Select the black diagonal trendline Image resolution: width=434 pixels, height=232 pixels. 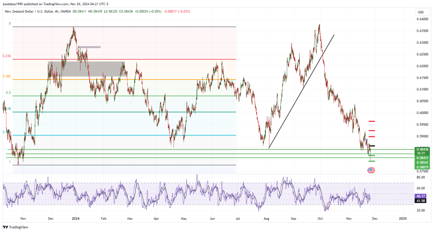pos(301,91)
